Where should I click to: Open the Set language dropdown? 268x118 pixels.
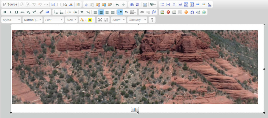pyautogui.click(x=133, y=12)
